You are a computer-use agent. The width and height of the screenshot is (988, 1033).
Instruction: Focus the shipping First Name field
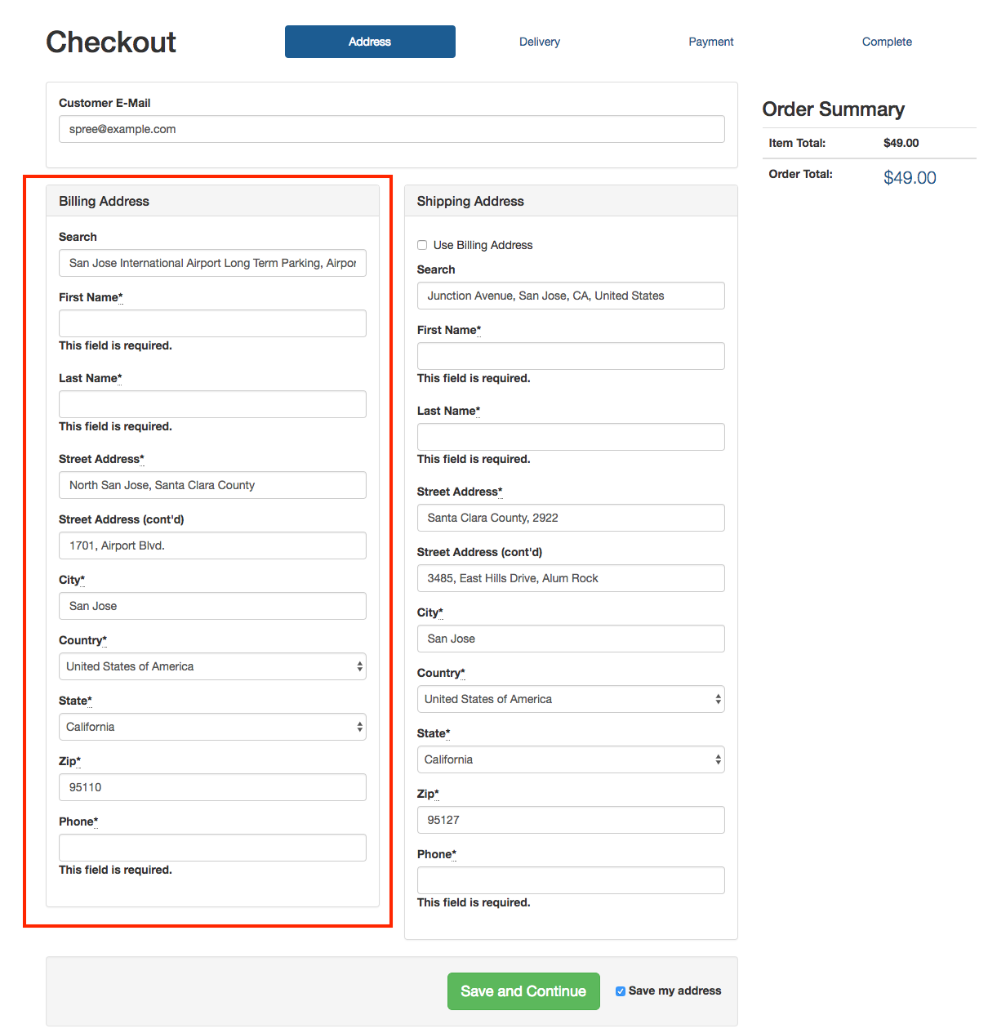tap(571, 356)
